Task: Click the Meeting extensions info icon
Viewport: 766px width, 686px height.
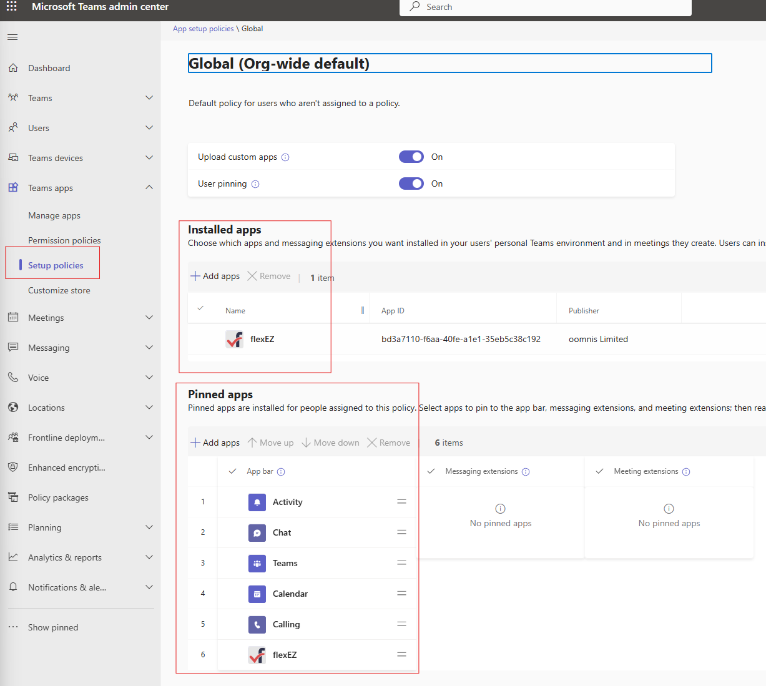Action: click(x=686, y=472)
